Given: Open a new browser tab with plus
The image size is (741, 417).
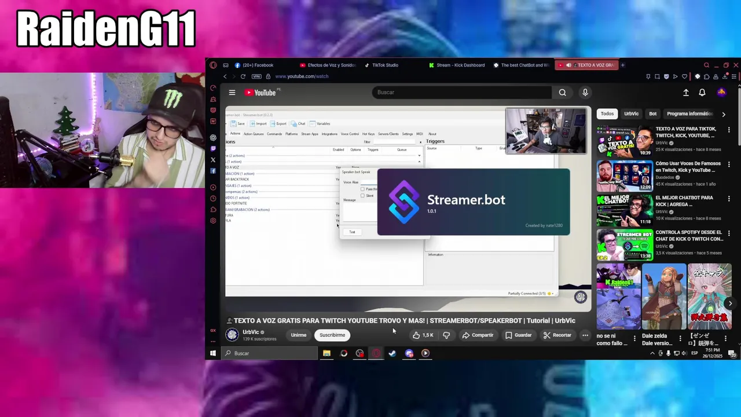Looking at the screenshot, I should tap(622, 65).
